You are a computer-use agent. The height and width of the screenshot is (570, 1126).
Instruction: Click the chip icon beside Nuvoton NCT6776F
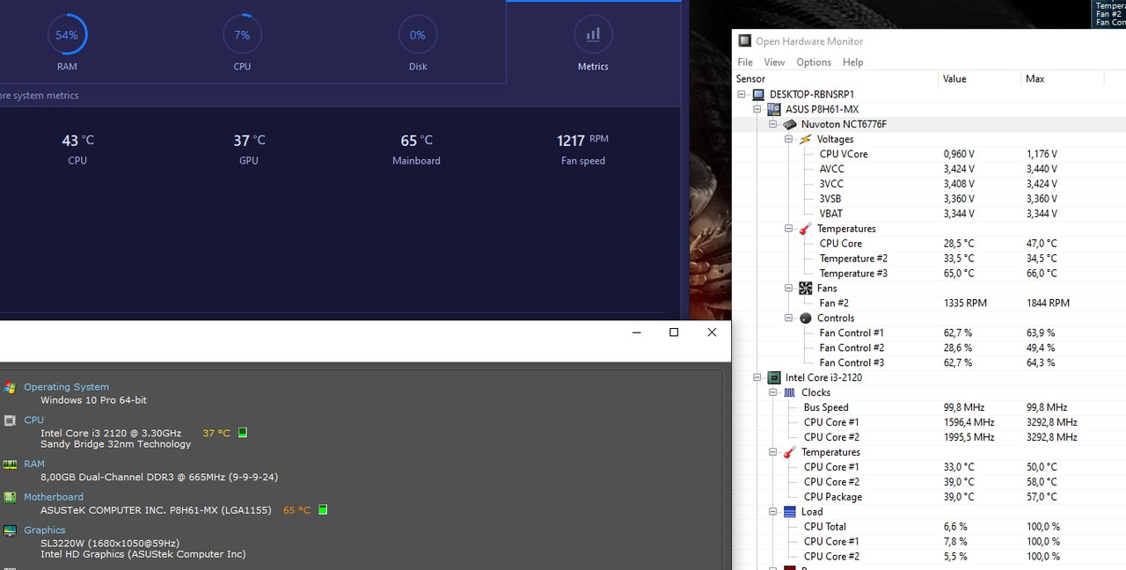790,124
